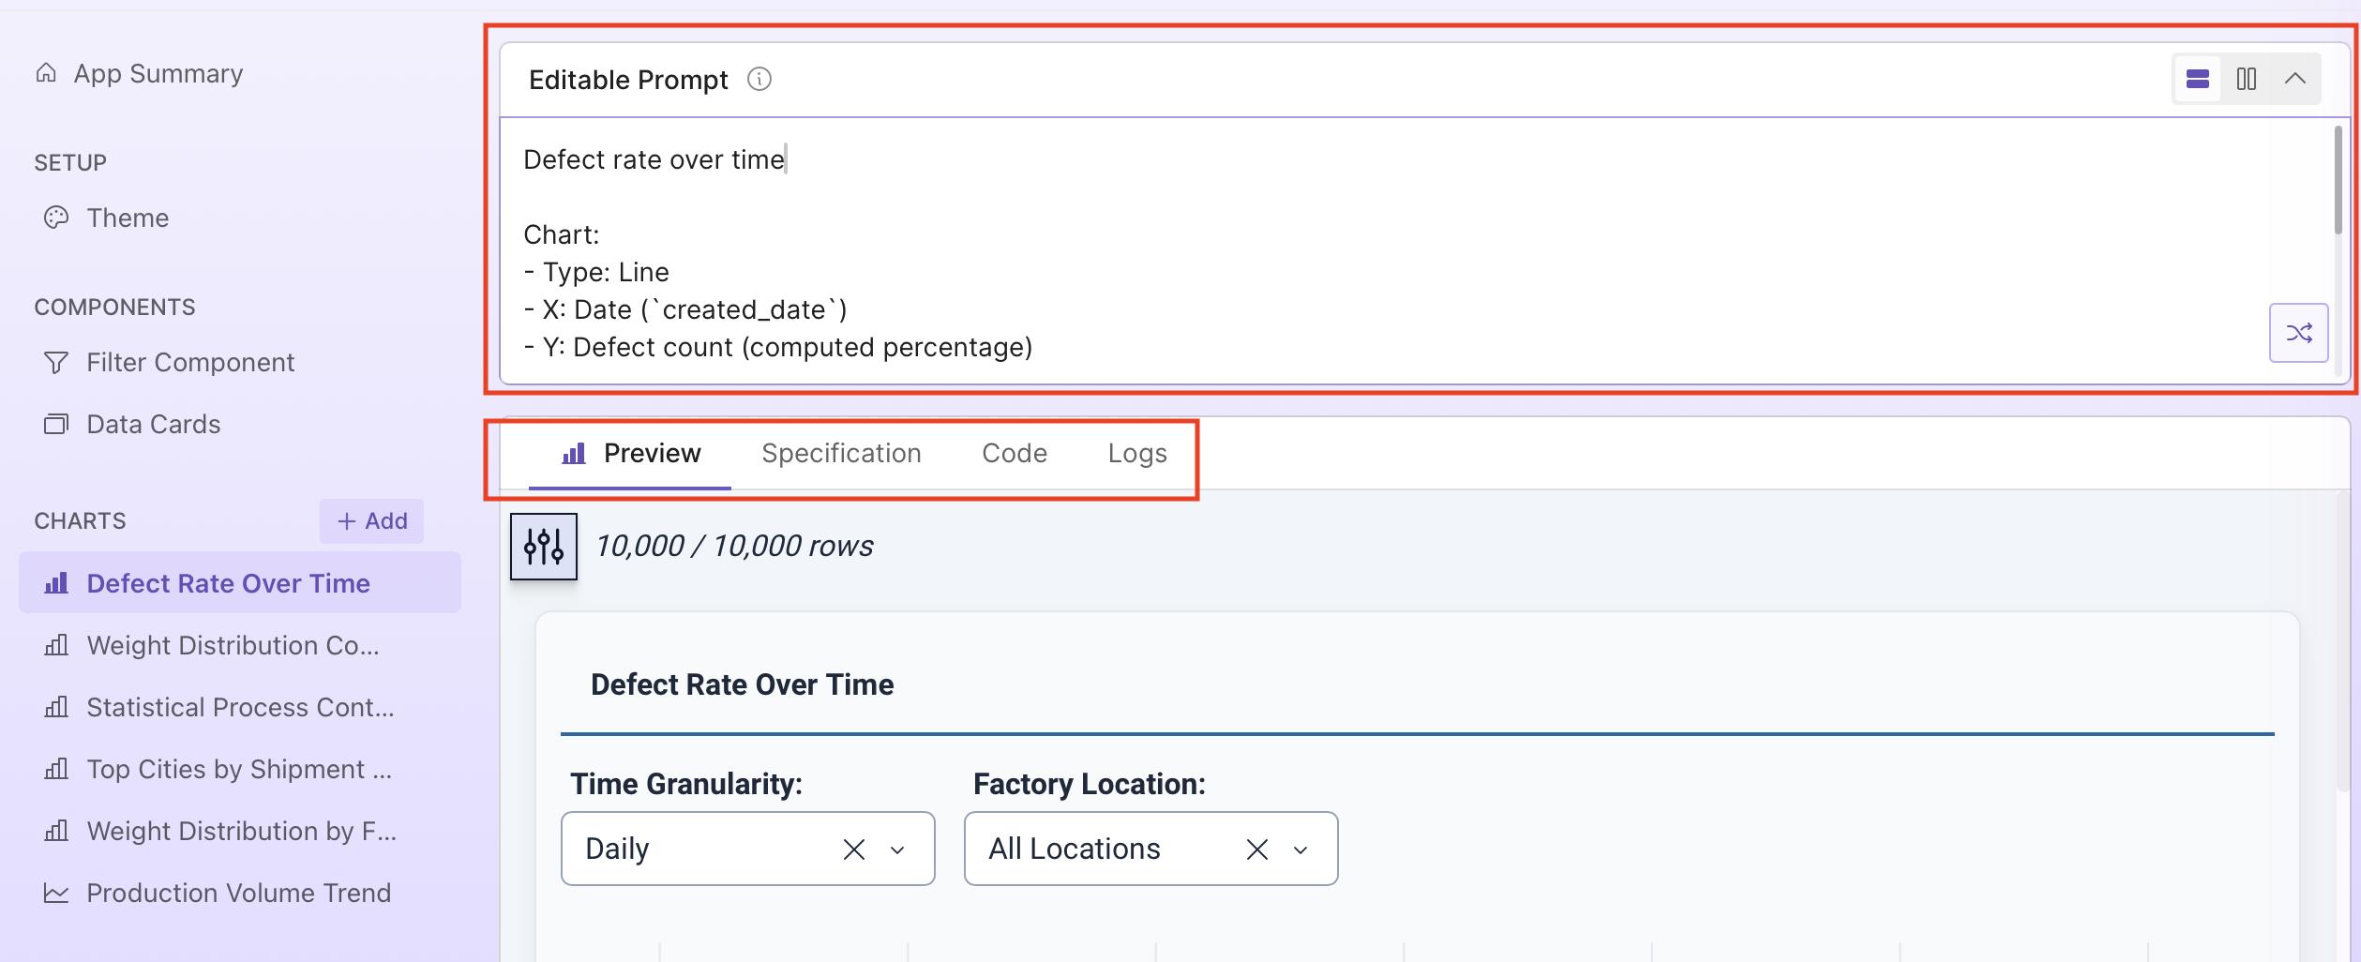Viewport: 2361px width, 962px height.
Task: Select Statistical Process Control chart
Action: (x=240, y=707)
